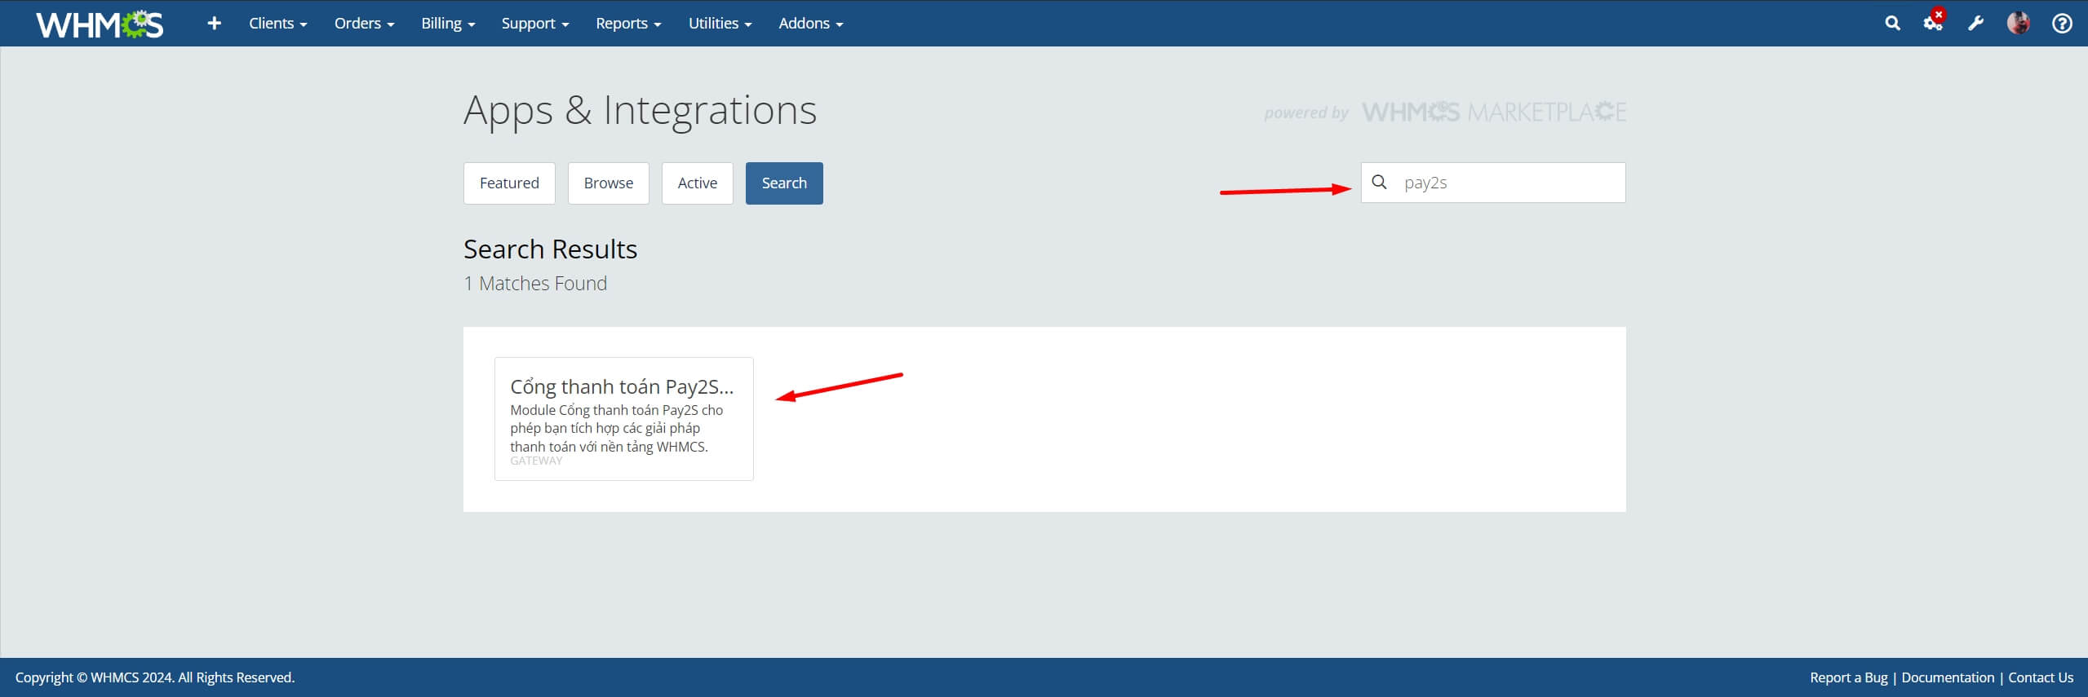This screenshot has width=2088, height=697.
Task: Click the copyright WHMCS 2024 footer text
Action: click(155, 677)
